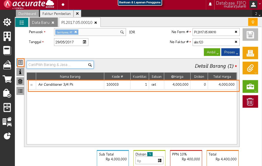Select the Data Baru tab
The width and height of the screenshot is (262, 166).
(x=41, y=22)
